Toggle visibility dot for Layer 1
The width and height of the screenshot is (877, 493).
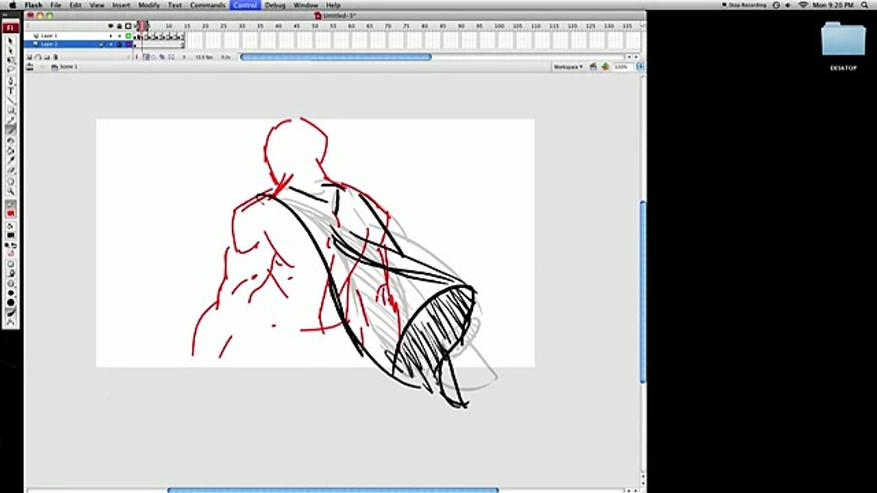[110, 36]
